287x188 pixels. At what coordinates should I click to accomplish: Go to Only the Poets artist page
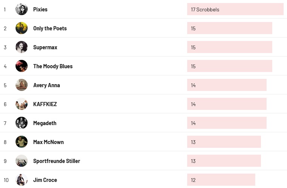pyautogui.click(x=50, y=28)
